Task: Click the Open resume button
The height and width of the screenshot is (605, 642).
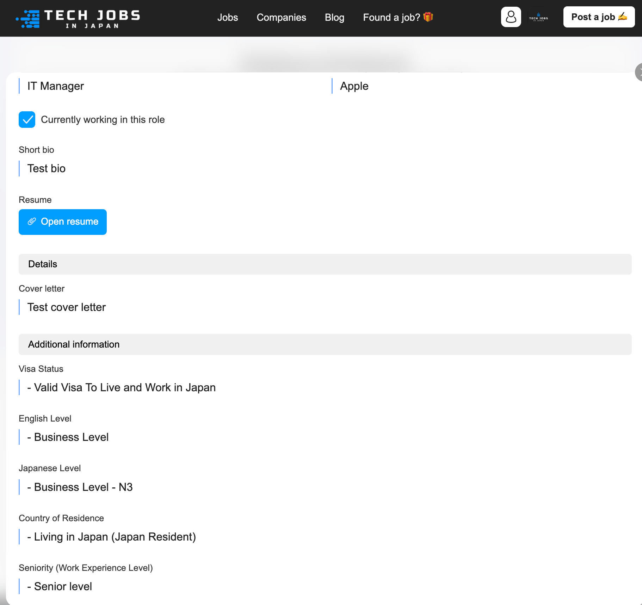Action: tap(63, 222)
